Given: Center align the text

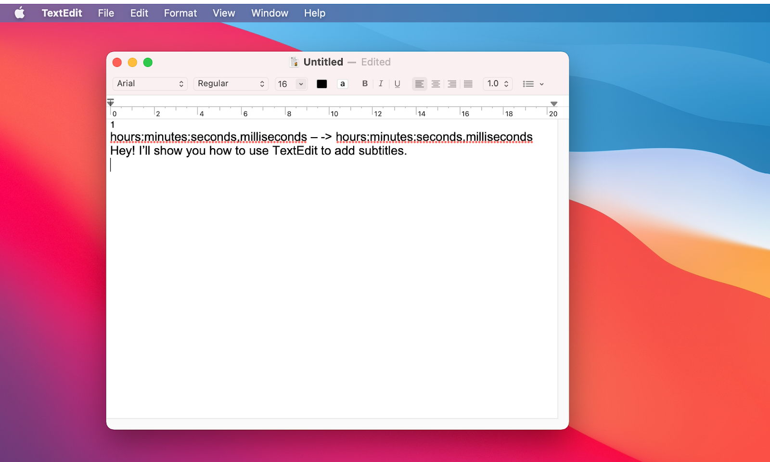Looking at the screenshot, I should tap(436, 84).
